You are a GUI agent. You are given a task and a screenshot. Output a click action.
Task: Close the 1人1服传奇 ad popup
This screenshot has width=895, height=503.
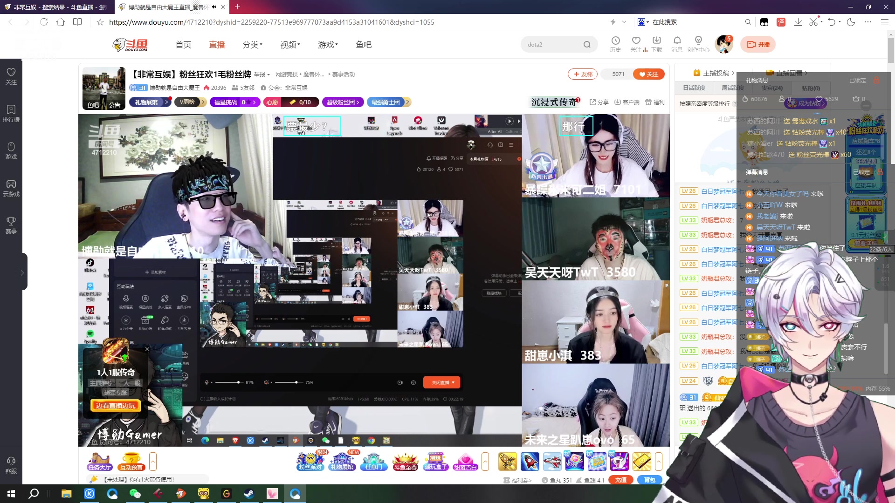[147, 349]
